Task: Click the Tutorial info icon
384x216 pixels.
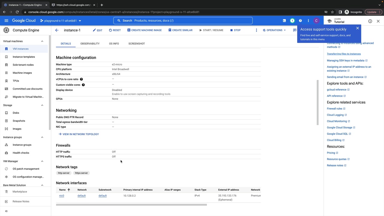Action: (370, 21)
